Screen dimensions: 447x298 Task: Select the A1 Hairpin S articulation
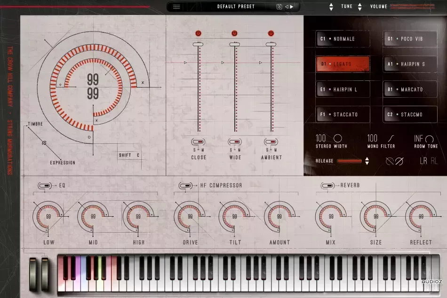(x=410, y=63)
